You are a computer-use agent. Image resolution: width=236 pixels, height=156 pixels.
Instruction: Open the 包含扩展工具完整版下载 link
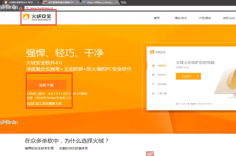point(44,103)
